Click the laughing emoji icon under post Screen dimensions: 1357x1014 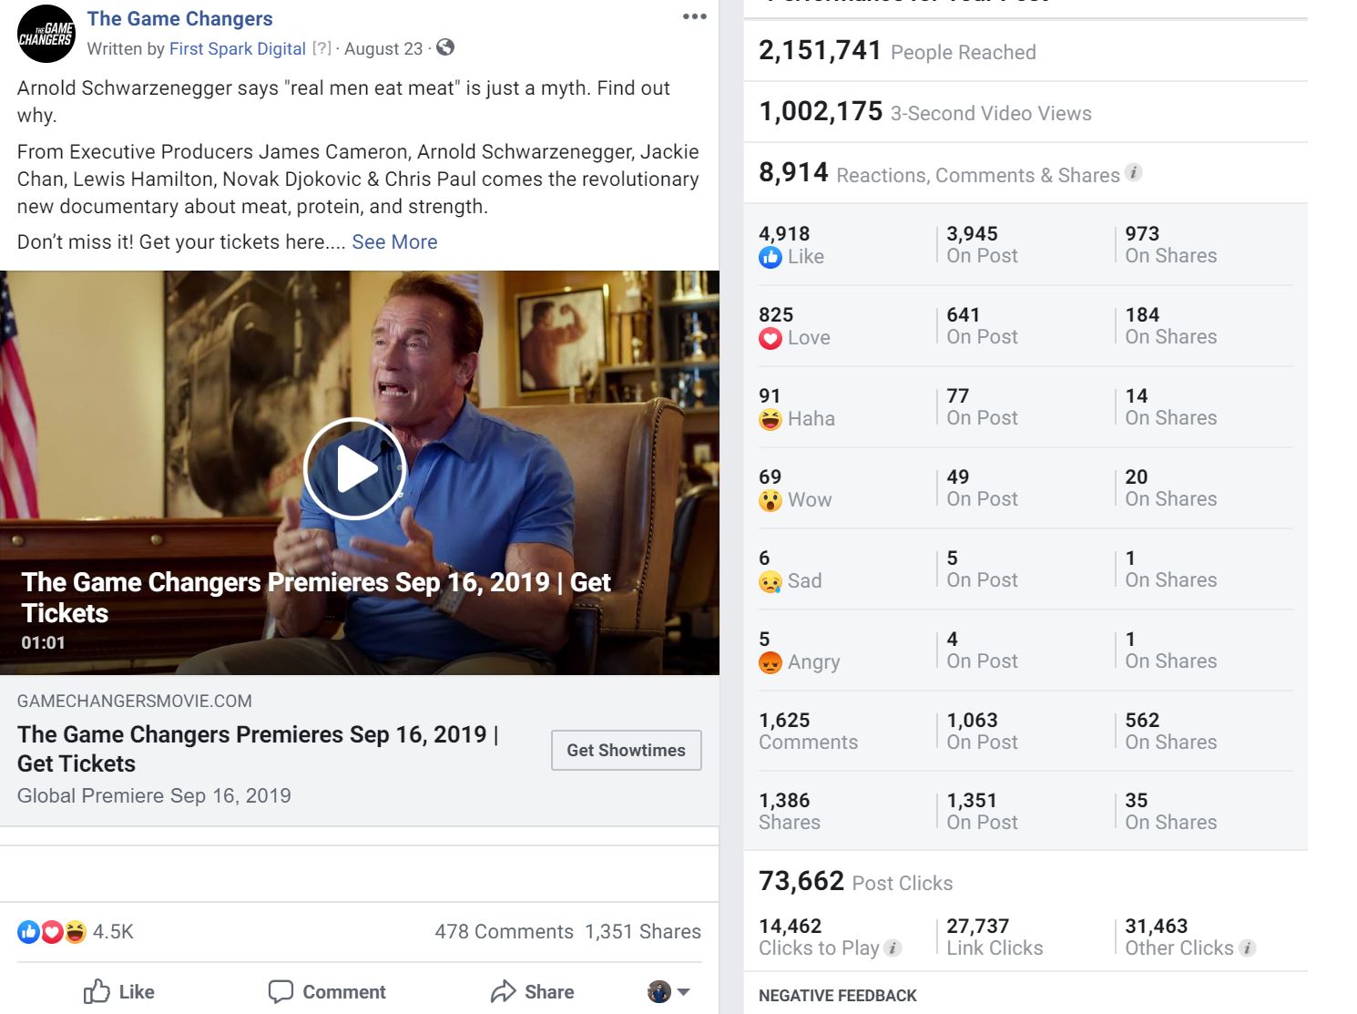pos(75,932)
